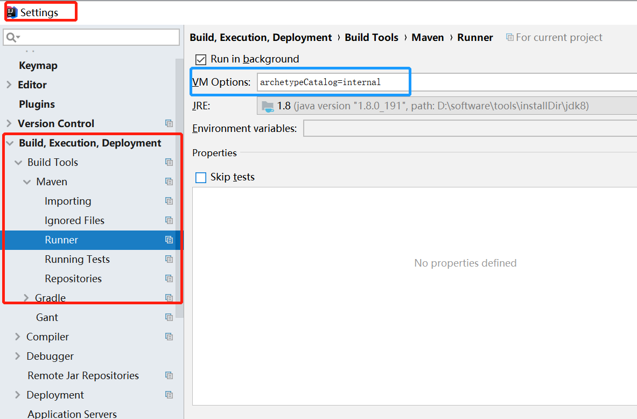
Task: Click the settings tree vertical scrollbar
Action: tap(179, 187)
